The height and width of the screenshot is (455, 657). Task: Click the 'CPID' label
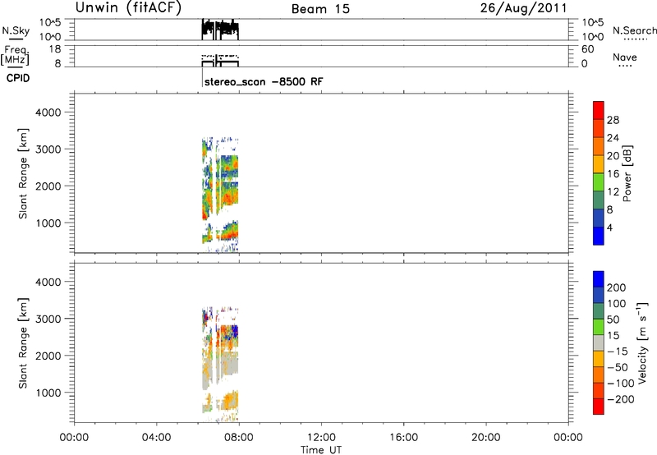18,78
